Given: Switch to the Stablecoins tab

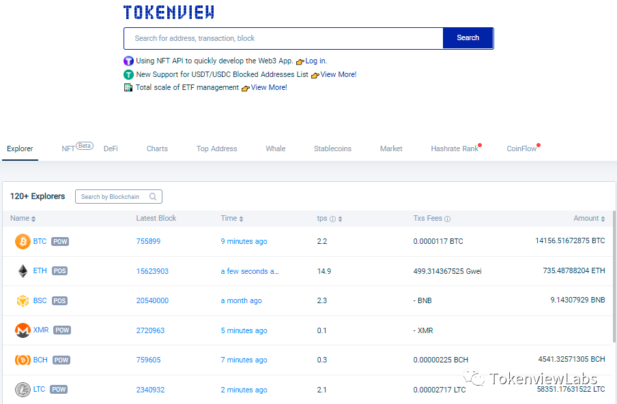Looking at the screenshot, I should [x=332, y=149].
